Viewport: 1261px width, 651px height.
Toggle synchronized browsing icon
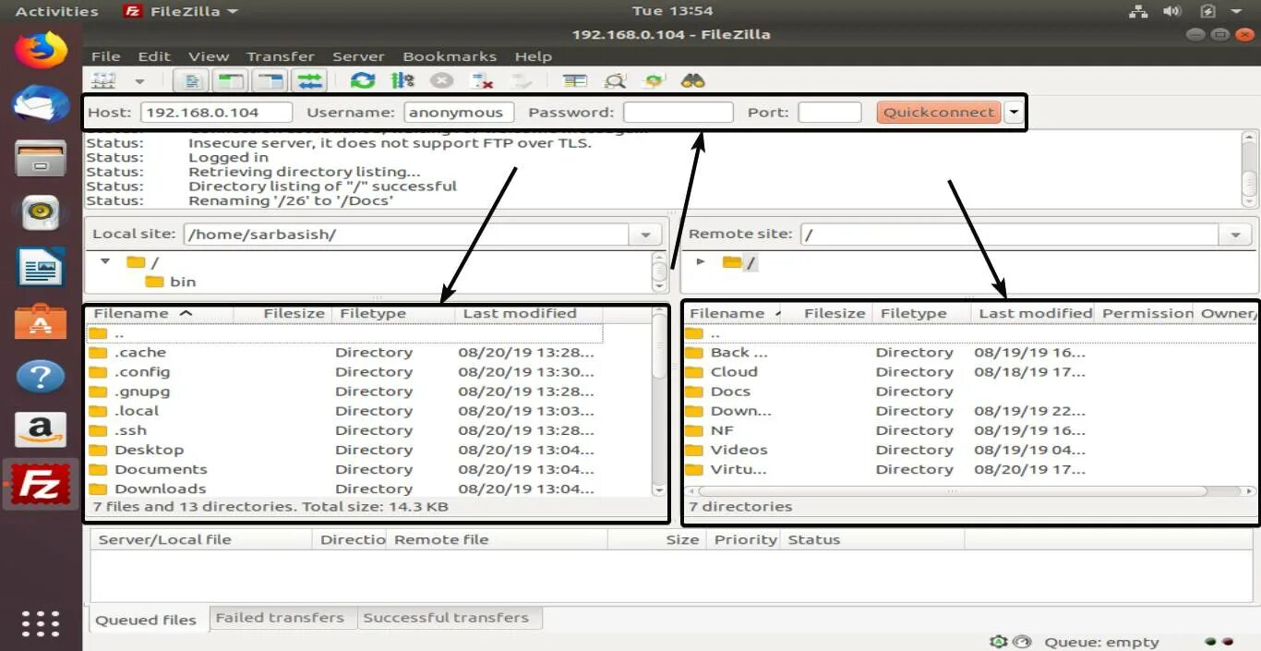(x=655, y=81)
